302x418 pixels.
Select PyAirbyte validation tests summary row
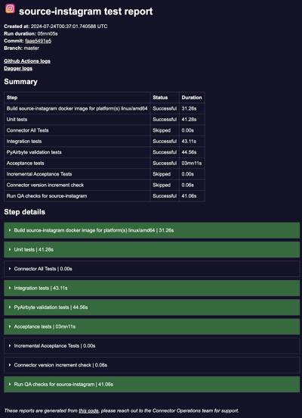pyautogui.click(x=104, y=152)
